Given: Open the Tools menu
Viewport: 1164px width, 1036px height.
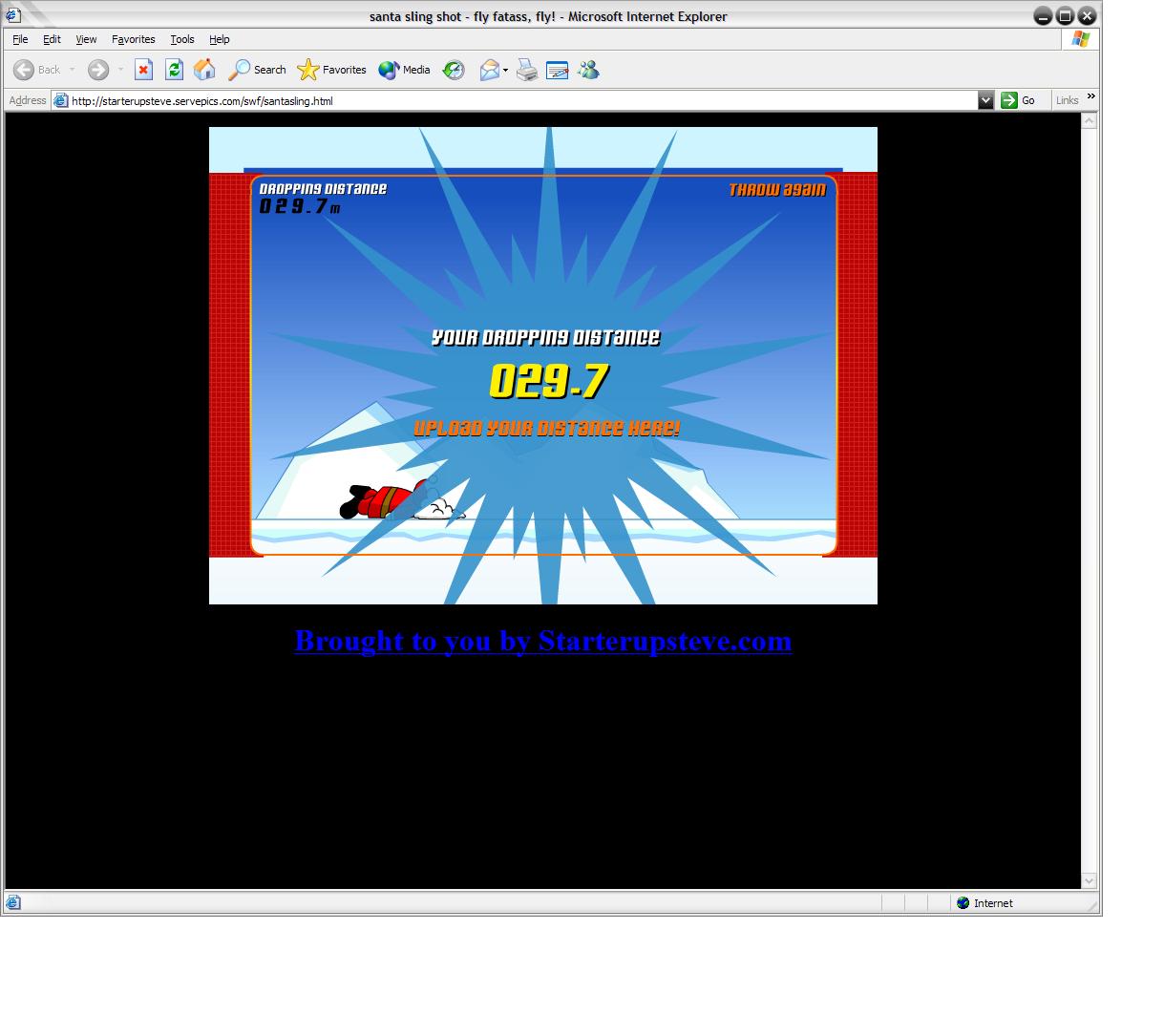Looking at the screenshot, I should click(x=181, y=39).
